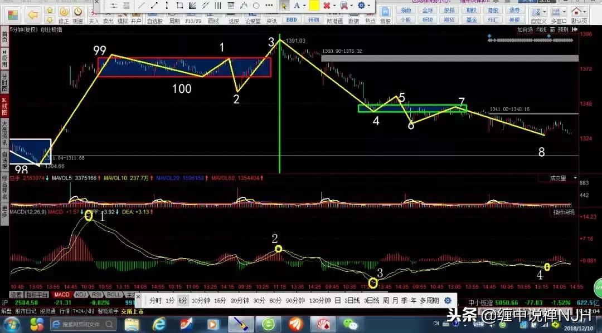This screenshot has width=602, height=333.
Task: Choose the ellipse drawing tool
Action: 256,6
